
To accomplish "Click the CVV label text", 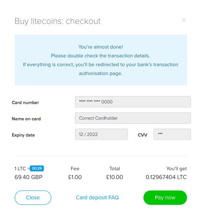I will (142, 135).
